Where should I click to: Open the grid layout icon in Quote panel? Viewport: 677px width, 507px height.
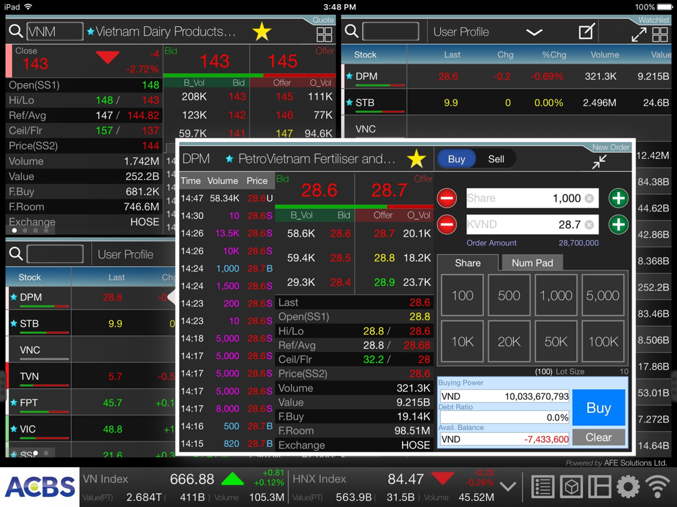coord(324,34)
